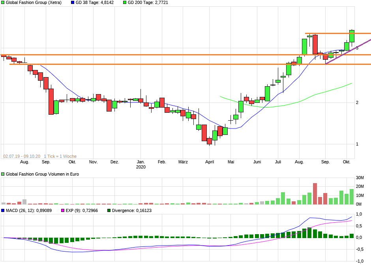Click the Volumen in Euro legend square

(3, 174)
